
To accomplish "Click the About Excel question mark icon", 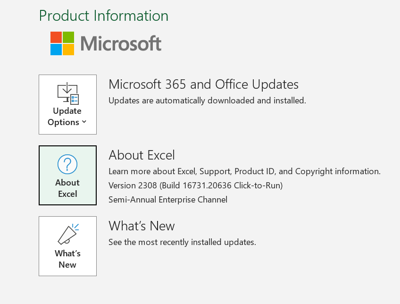I will pos(67,164).
